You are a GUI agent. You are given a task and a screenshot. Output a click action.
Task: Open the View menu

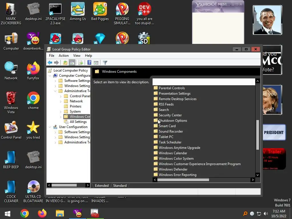point(77,56)
